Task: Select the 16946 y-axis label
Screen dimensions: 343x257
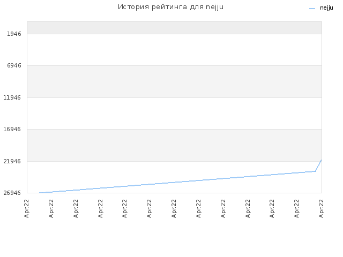Action: [x=12, y=129]
